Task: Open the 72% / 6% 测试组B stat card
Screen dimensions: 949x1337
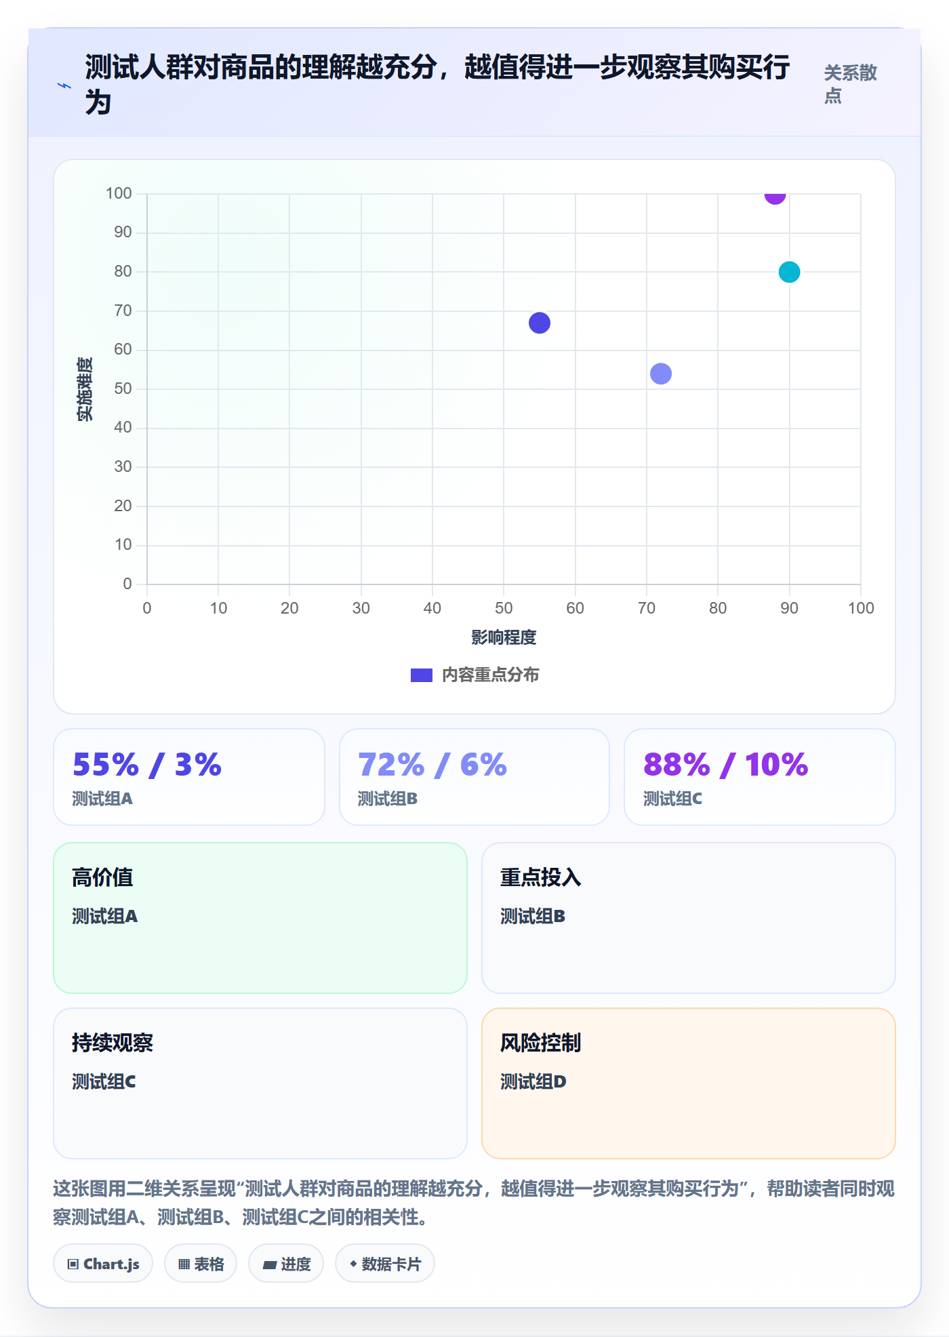Action: click(474, 777)
